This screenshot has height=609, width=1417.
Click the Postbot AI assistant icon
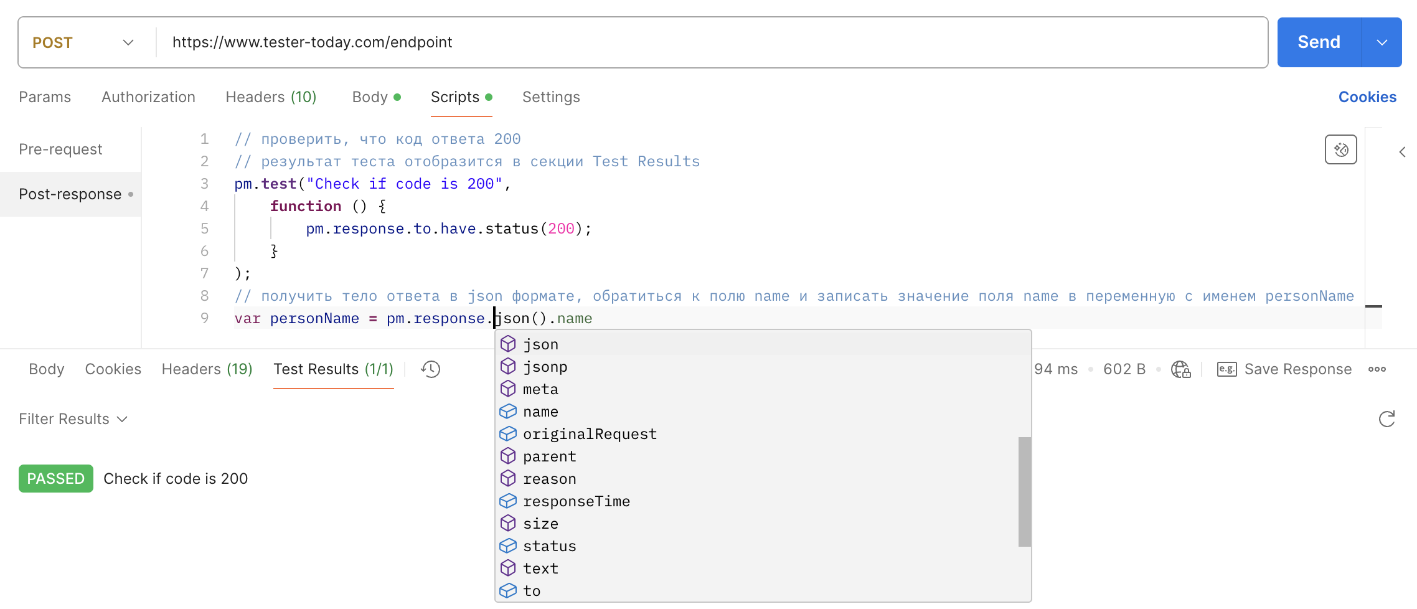coord(1340,149)
